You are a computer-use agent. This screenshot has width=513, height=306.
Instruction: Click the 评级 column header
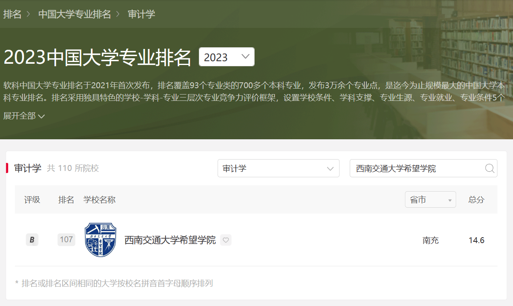pyautogui.click(x=32, y=200)
